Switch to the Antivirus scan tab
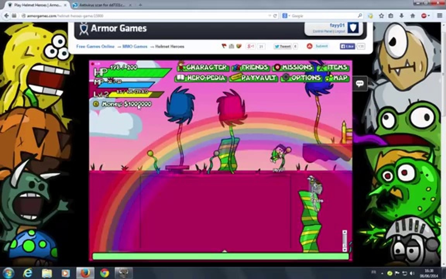Screen dimensions: 446x279 (101, 5)
